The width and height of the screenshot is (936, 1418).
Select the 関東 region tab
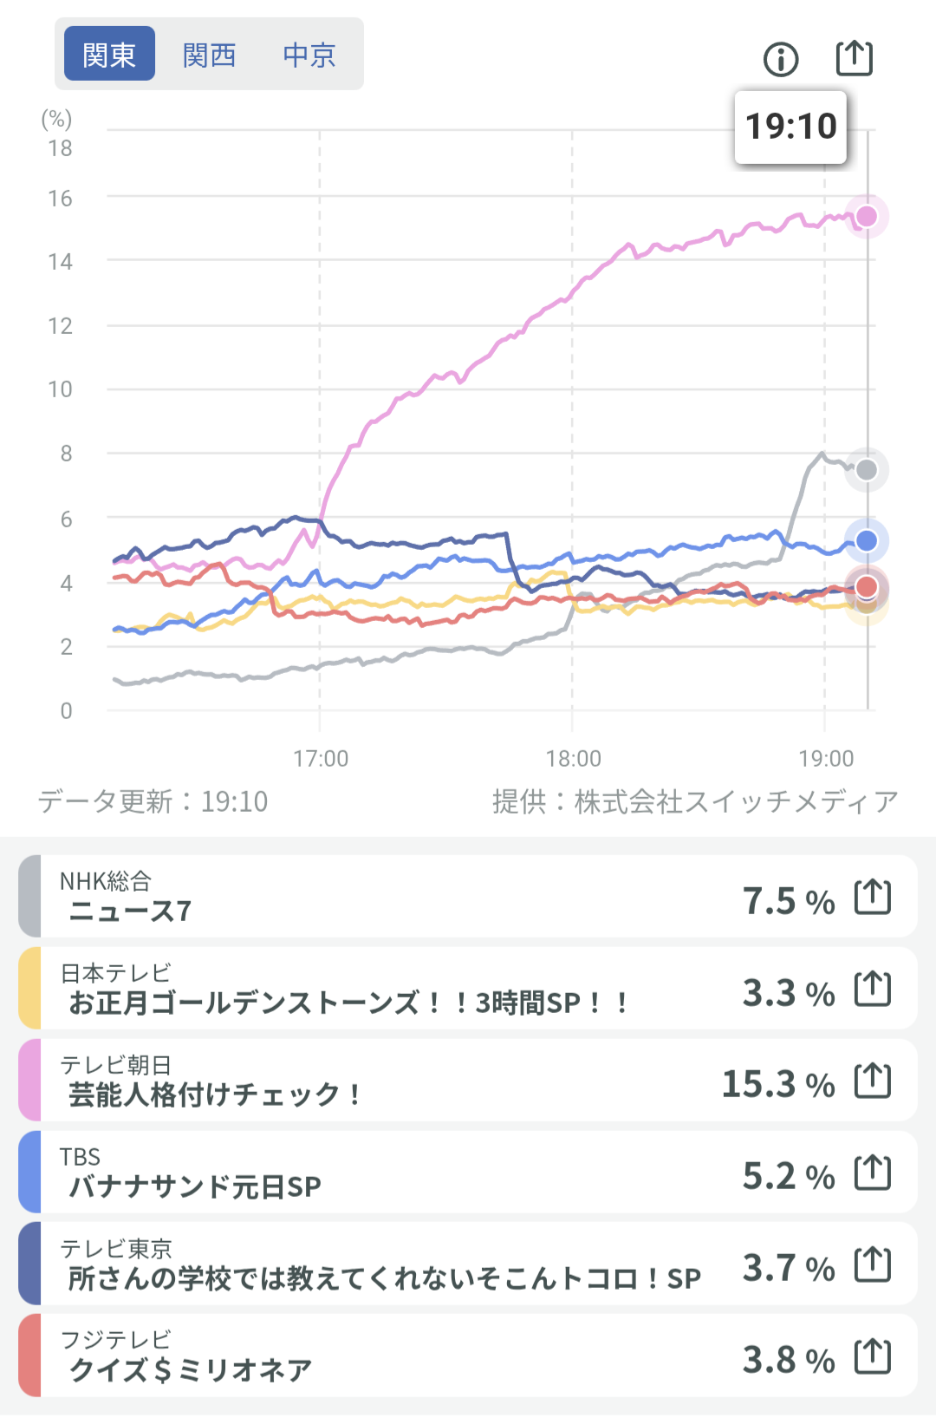(109, 55)
